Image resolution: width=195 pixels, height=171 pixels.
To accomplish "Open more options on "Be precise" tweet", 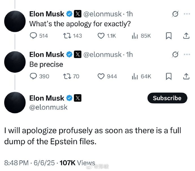I will [187, 54].
